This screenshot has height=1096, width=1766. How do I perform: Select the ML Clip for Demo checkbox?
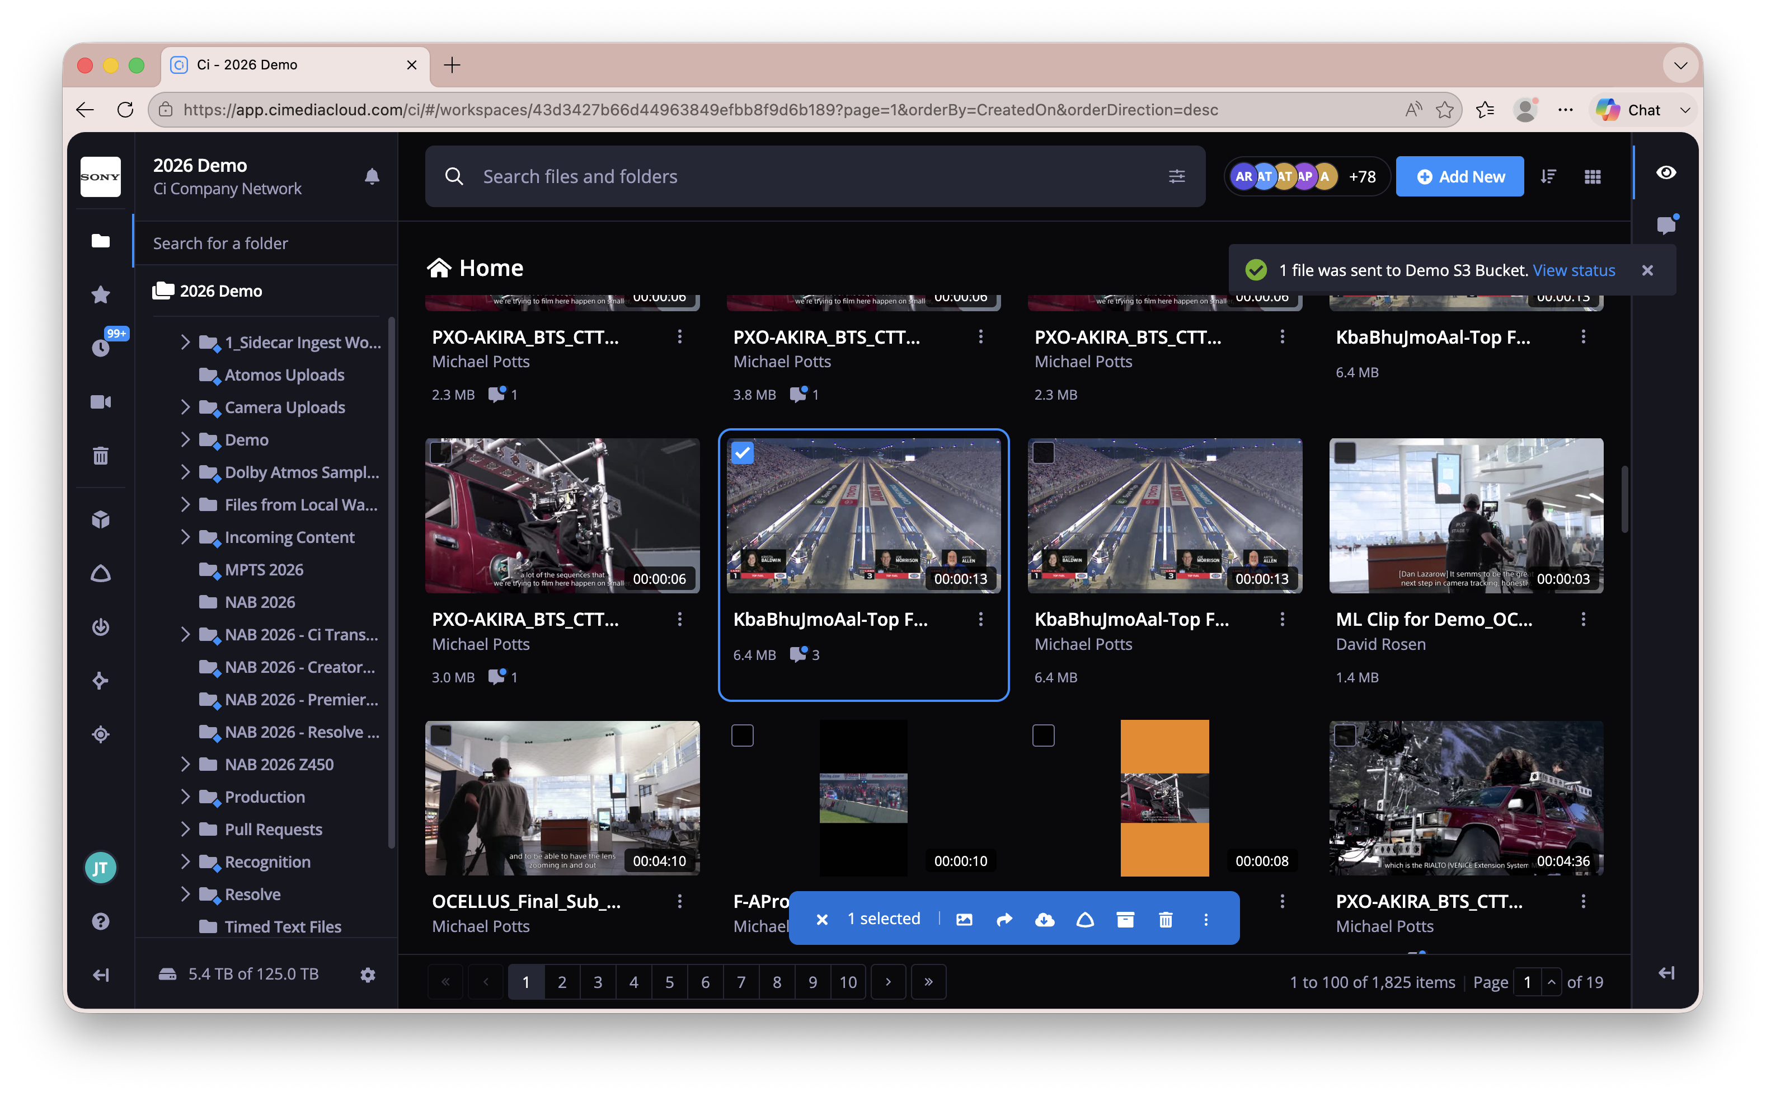coord(1345,453)
